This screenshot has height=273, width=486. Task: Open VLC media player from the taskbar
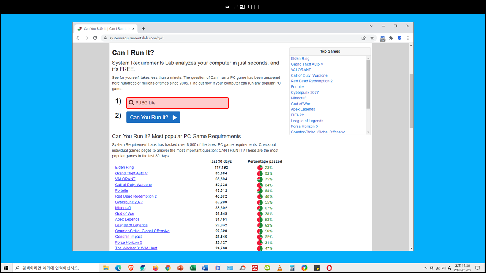[x=280, y=268]
